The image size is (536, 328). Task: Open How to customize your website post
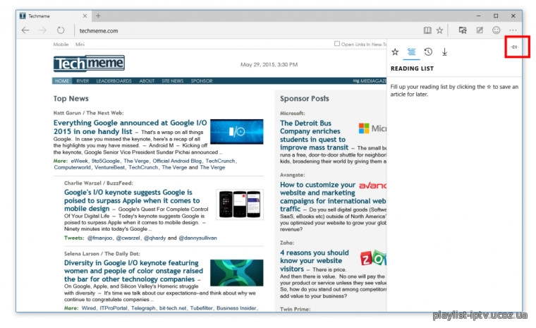tap(332, 197)
